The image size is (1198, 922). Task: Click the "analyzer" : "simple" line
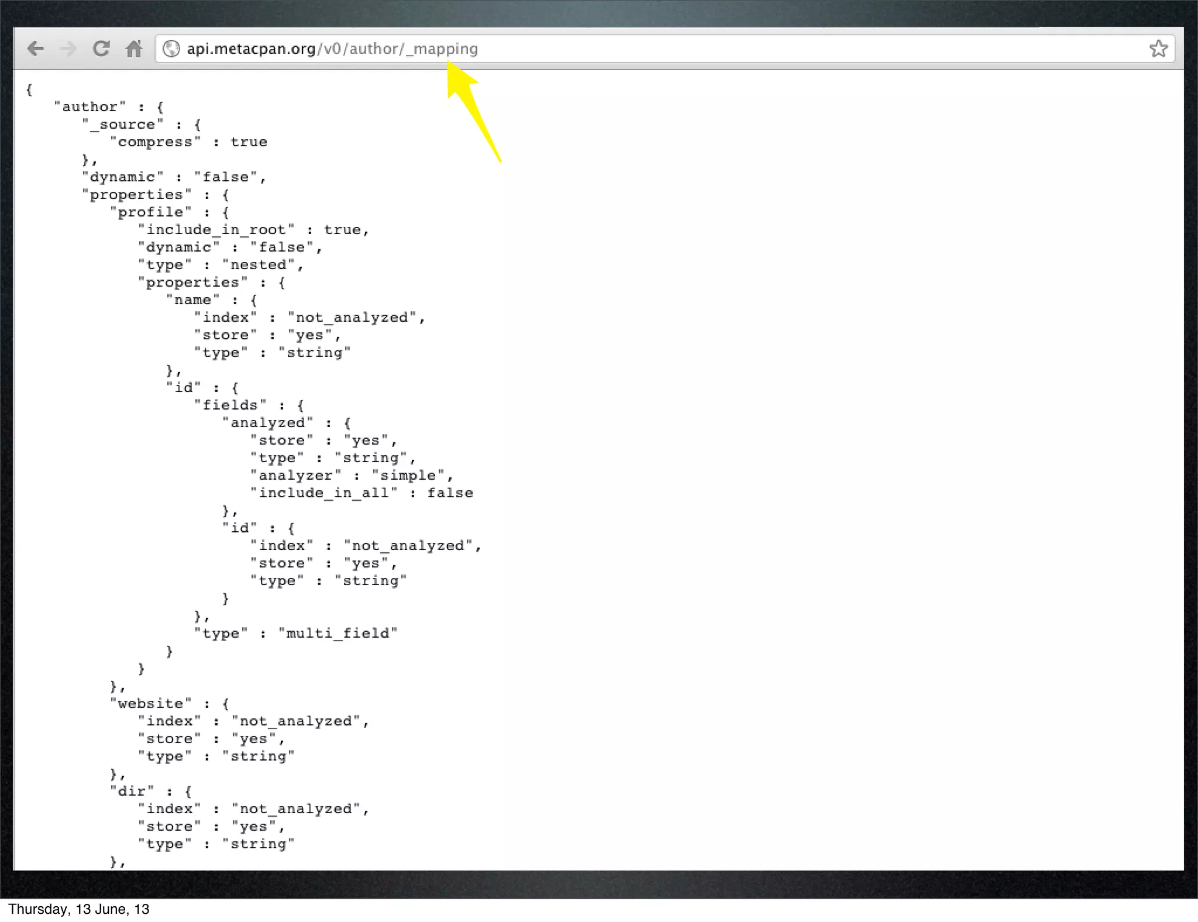[x=352, y=476]
